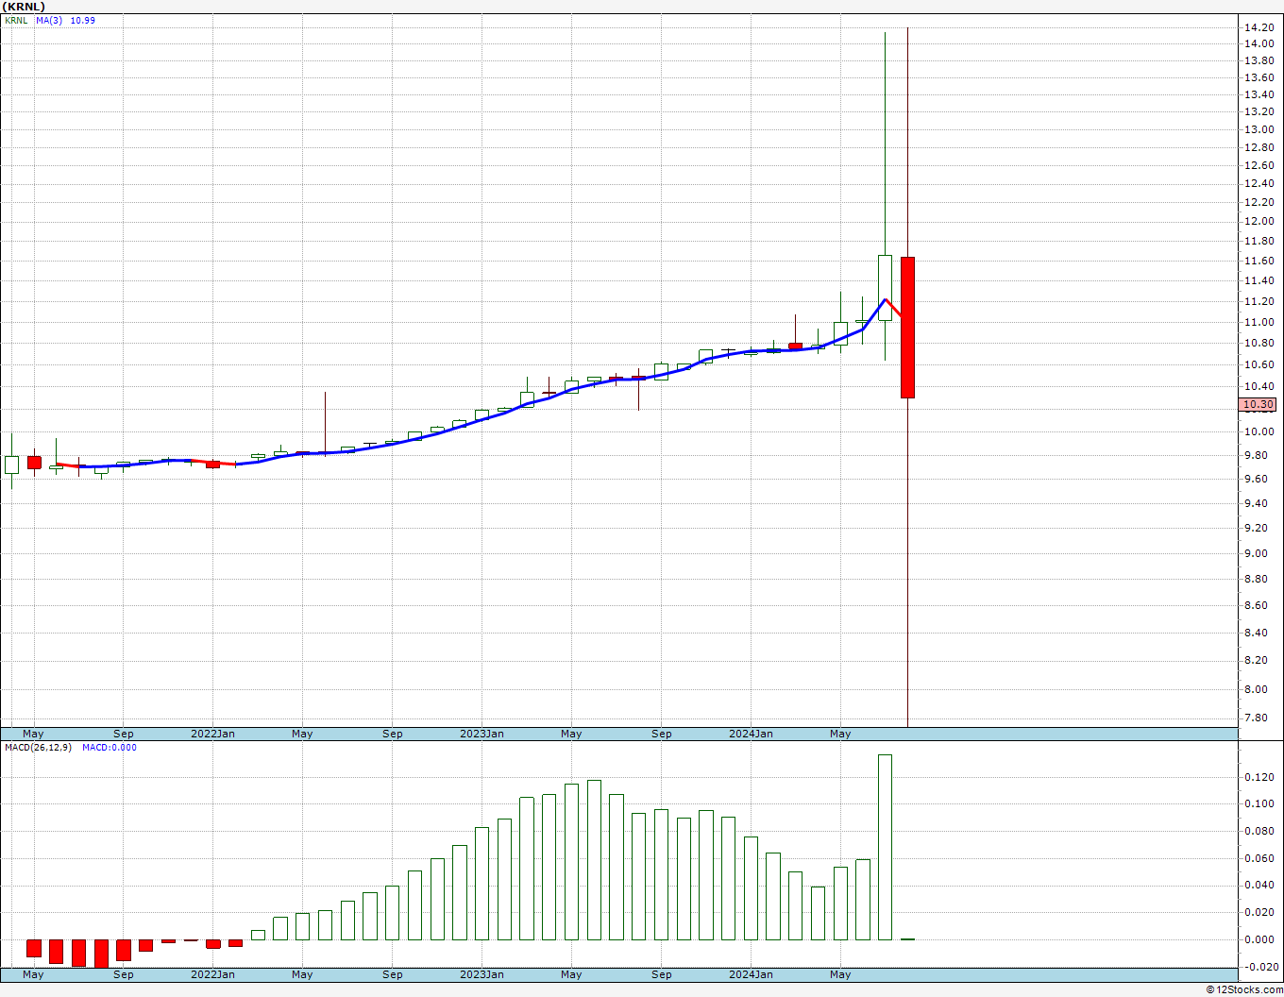The height and width of the screenshot is (997, 1284).
Task: Click the (KRNL) chart title
Action: 24,7
